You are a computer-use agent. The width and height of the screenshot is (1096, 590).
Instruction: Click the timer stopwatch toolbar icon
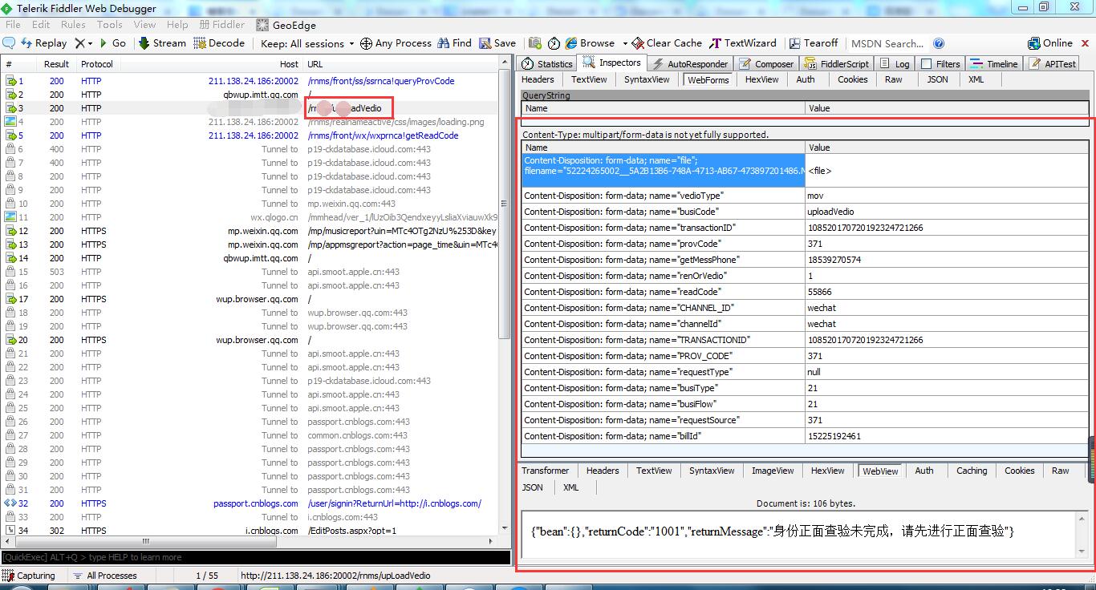554,43
